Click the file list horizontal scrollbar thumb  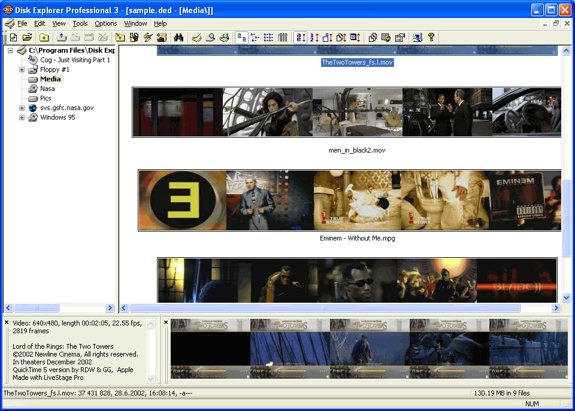point(324,308)
